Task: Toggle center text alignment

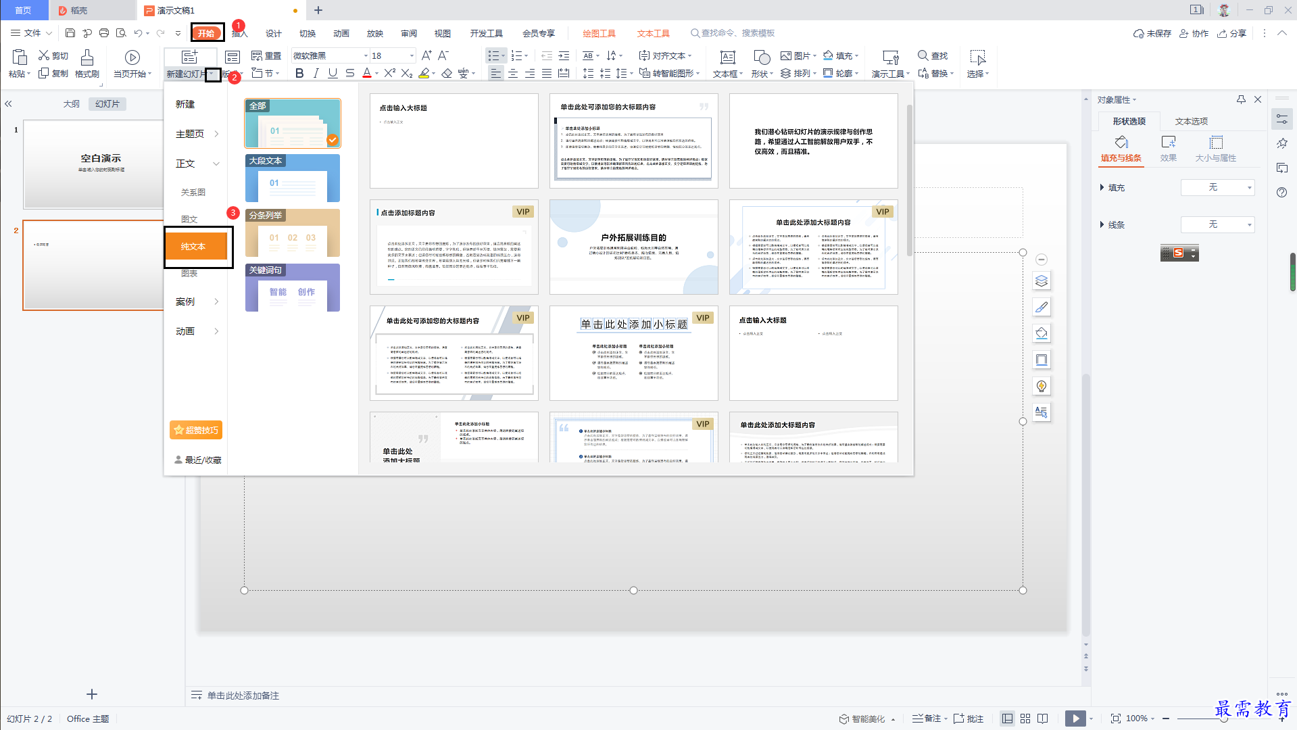Action: click(x=513, y=73)
